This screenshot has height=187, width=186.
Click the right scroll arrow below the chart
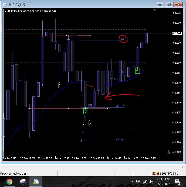point(183,167)
